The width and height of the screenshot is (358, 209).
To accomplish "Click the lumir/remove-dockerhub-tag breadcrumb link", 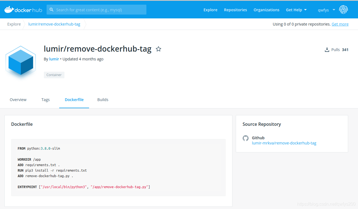I will [x=54, y=24].
